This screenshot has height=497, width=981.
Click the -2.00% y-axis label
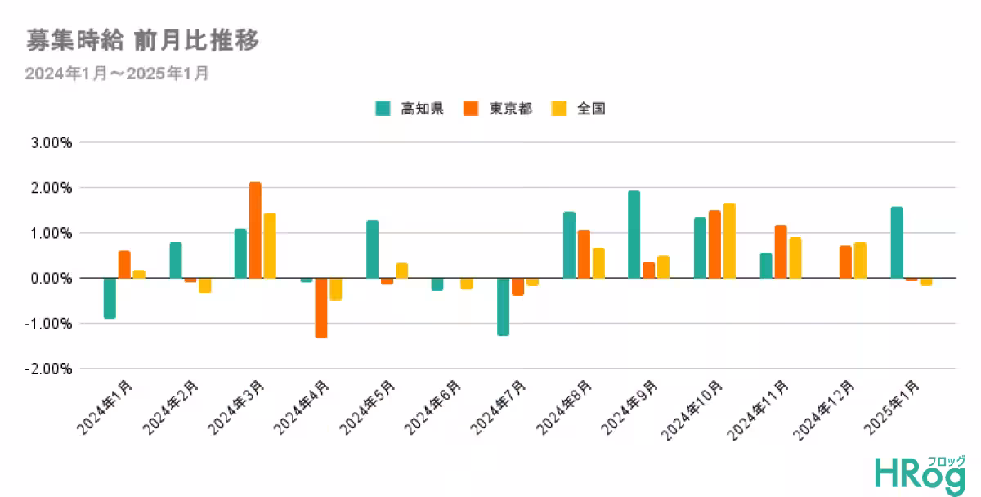51,369
